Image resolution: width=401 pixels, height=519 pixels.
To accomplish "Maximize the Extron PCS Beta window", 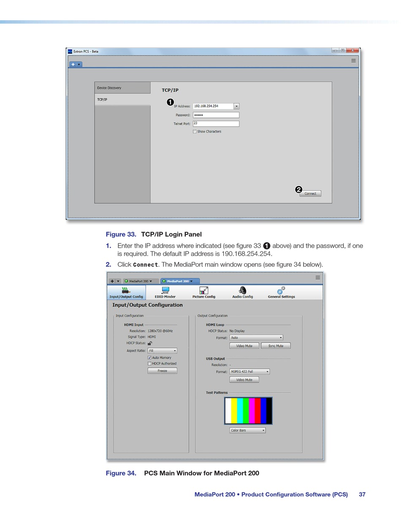I will point(342,50).
